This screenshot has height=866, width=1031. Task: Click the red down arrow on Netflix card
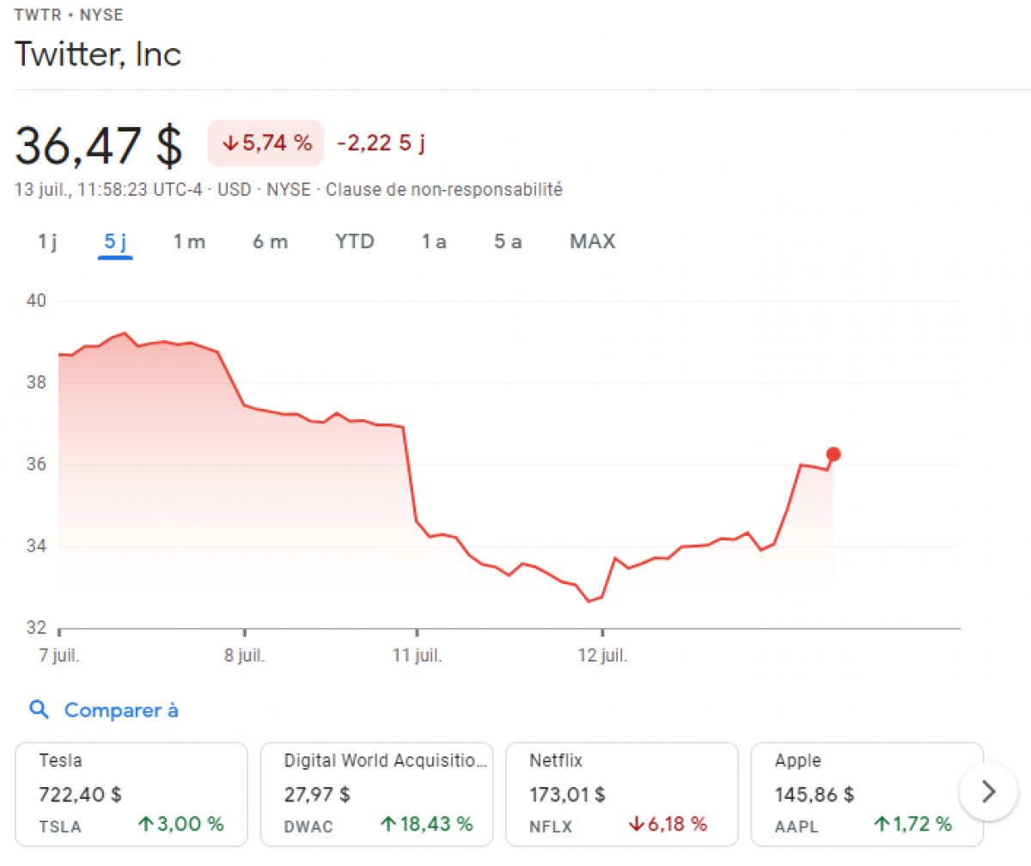(x=637, y=825)
